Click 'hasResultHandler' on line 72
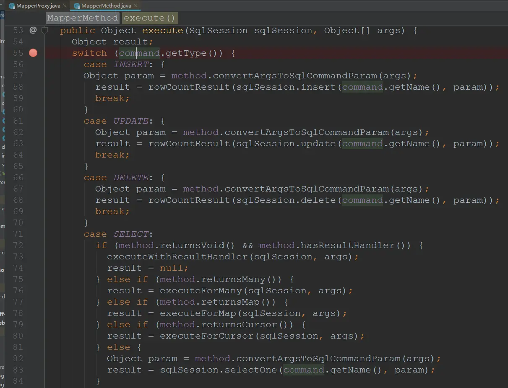 click(348, 245)
